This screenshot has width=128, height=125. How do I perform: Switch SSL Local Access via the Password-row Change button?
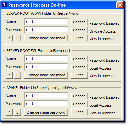click(x=80, y=67)
